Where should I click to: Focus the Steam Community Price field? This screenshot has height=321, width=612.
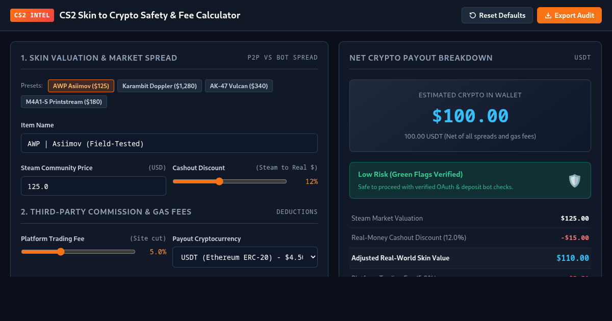click(93, 186)
